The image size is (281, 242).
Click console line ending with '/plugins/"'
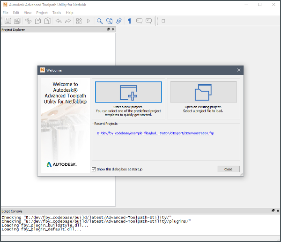click(96, 221)
